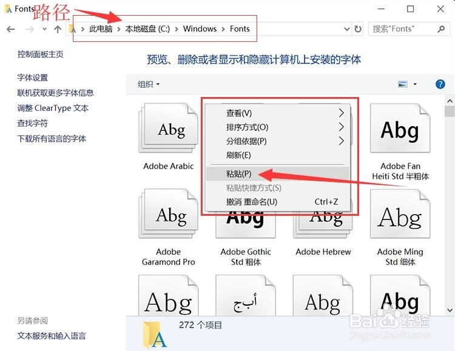Expand address bar history dropdown
Image resolution: width=455 pixels, height=351 pixels.
347,29
